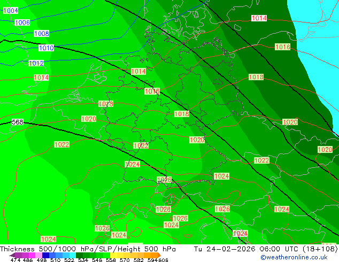Click the blue 1008 isobar label
The height and width of the screenshot is (262, 339).
[x=42, y=34]
